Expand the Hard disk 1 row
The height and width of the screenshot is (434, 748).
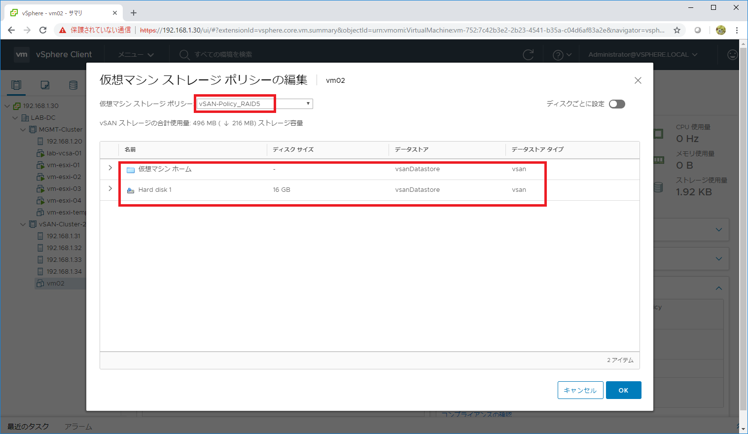[x=110, y=189]
